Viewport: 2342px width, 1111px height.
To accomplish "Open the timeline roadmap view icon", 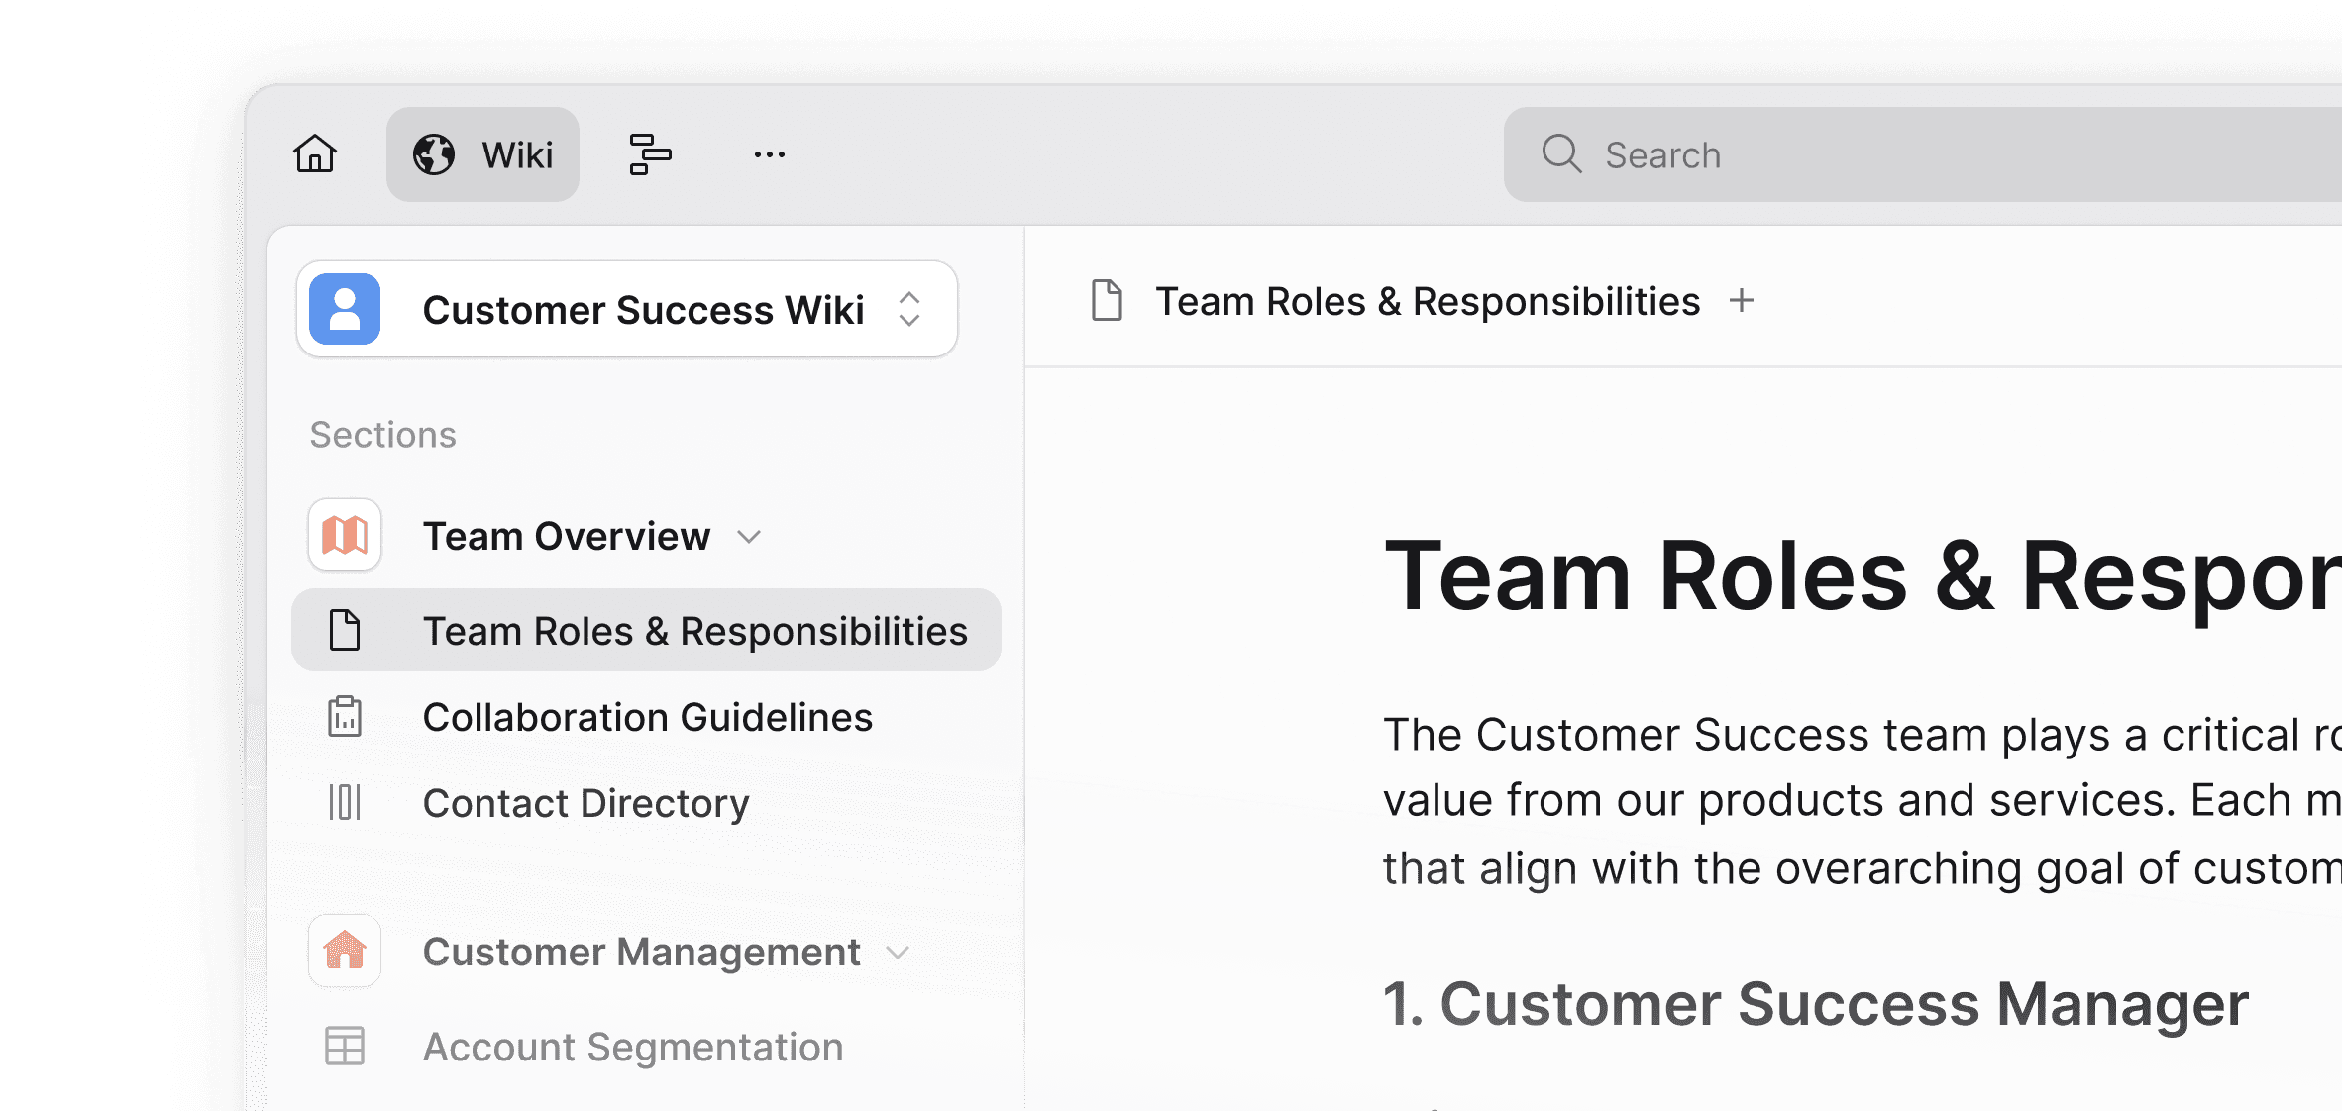I will point(650,154).
